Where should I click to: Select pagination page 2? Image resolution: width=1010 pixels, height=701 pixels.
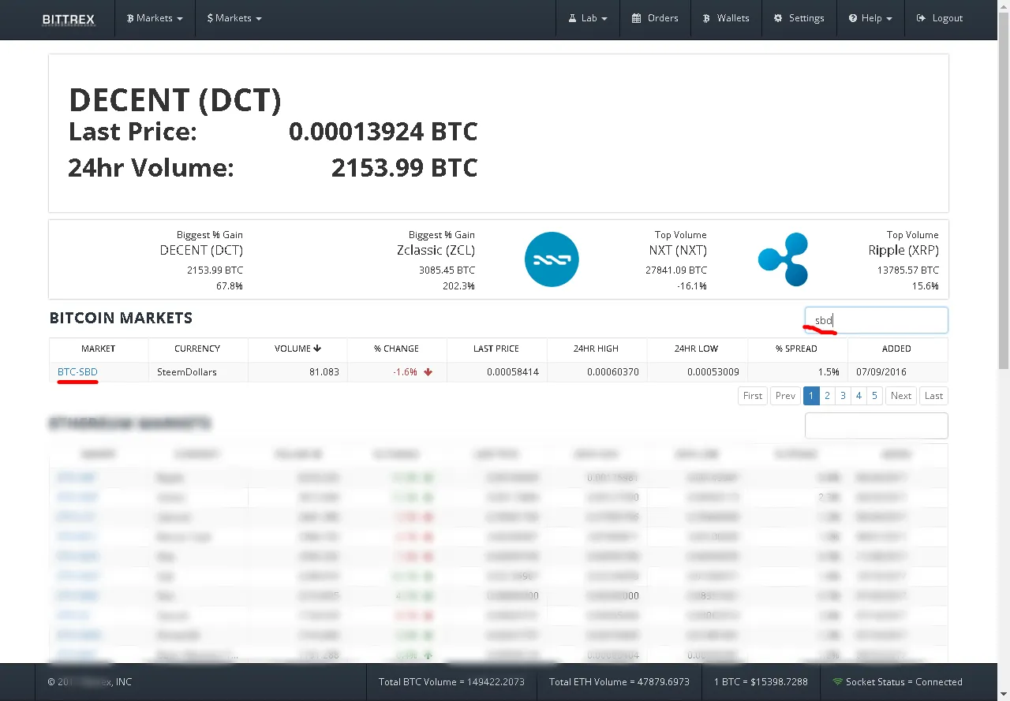tap(827, 396)
